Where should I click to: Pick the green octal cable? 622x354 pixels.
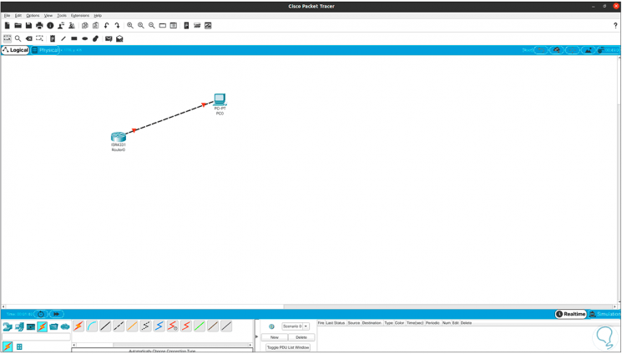[x=200, y=326]
